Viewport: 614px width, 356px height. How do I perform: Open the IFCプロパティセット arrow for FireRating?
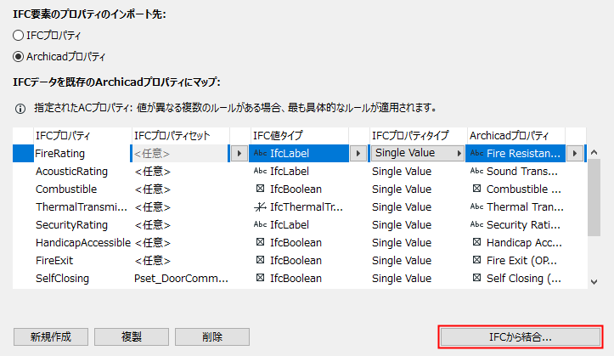point(239,154)
